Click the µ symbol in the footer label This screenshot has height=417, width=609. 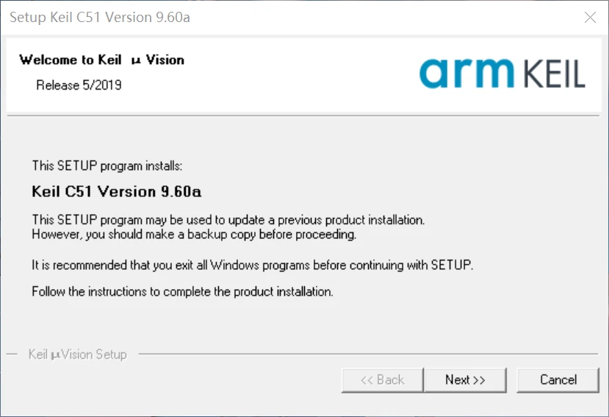[55, 355]
